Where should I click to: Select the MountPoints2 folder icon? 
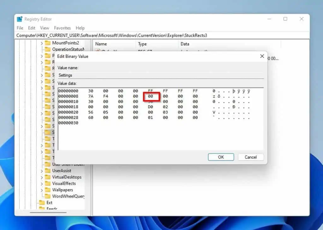tap(47, 43)
